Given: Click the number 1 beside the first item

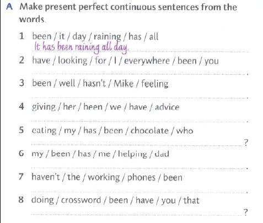Looking at the screenshot, I should (22, 36).
